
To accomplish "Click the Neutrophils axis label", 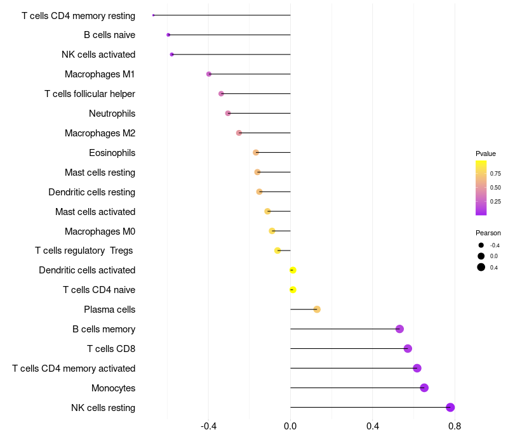I will point(112,114).
